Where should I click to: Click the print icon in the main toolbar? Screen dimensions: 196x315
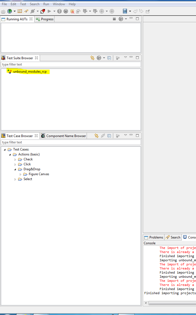point(3,12)
